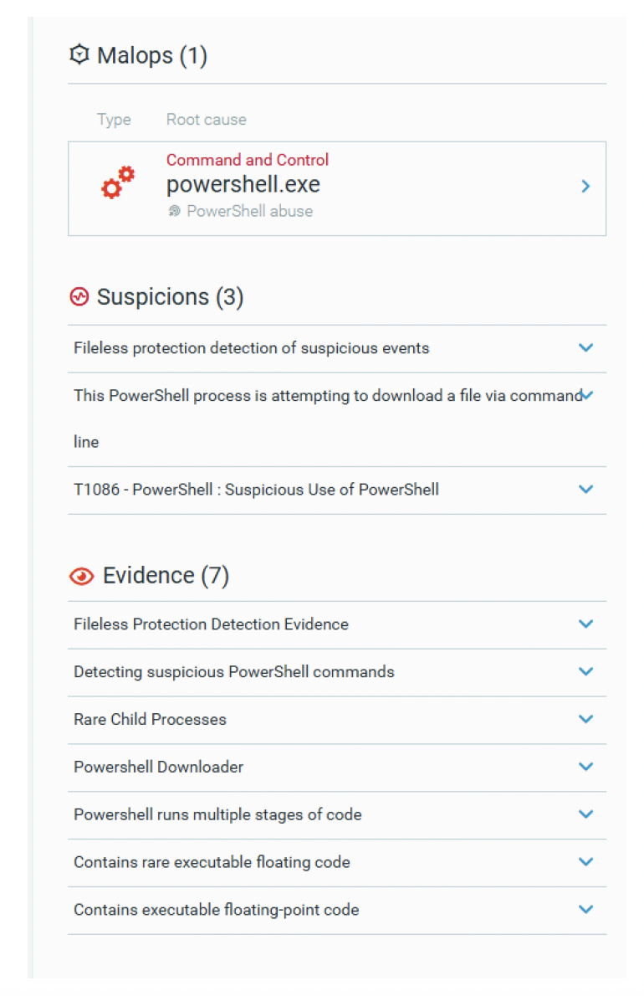Select the powershell.exe root cause title
The height and width of the screenshot is (996, 644).
(243, 184)
